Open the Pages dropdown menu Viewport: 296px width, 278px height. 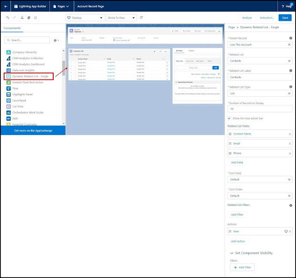click(x=61, y=6)
